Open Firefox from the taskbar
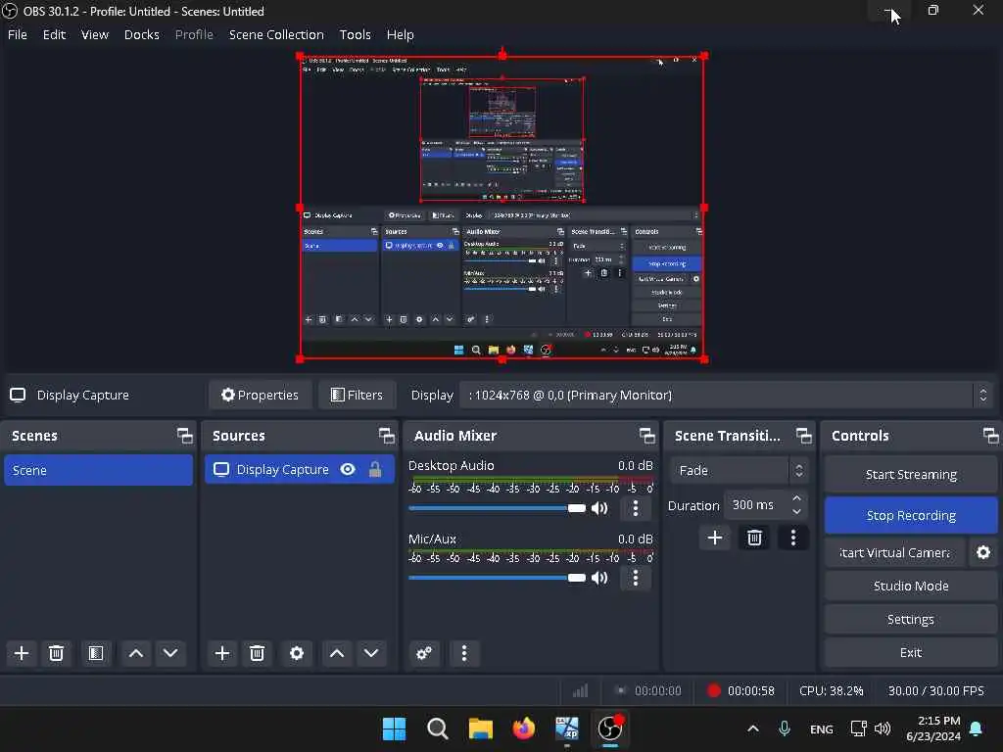Screen dimensions: 1003x752 tap(524, 728)
